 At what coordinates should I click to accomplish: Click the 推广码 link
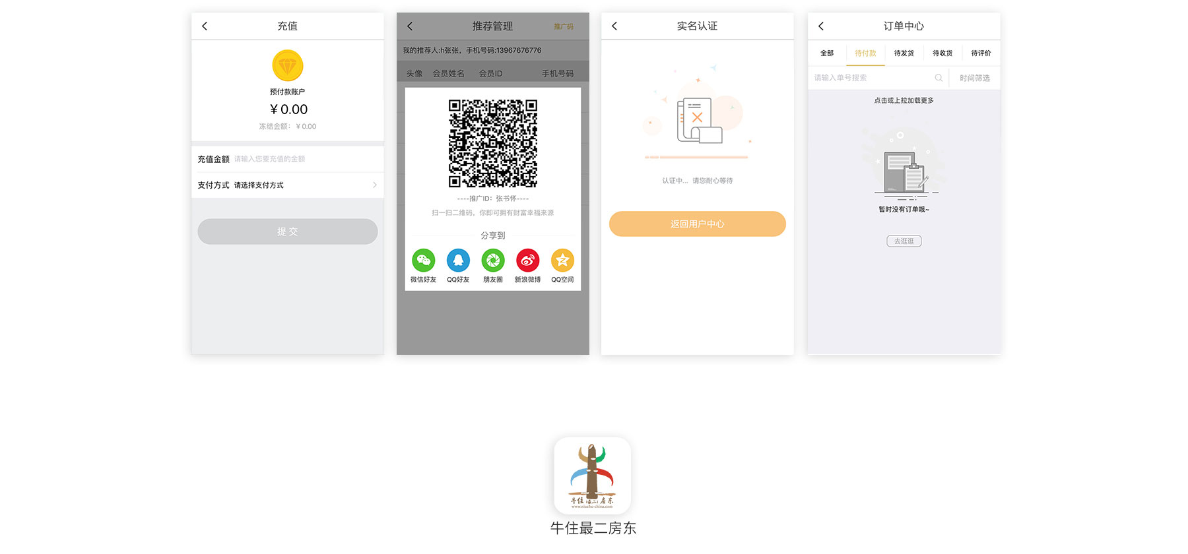coord(564,26)
